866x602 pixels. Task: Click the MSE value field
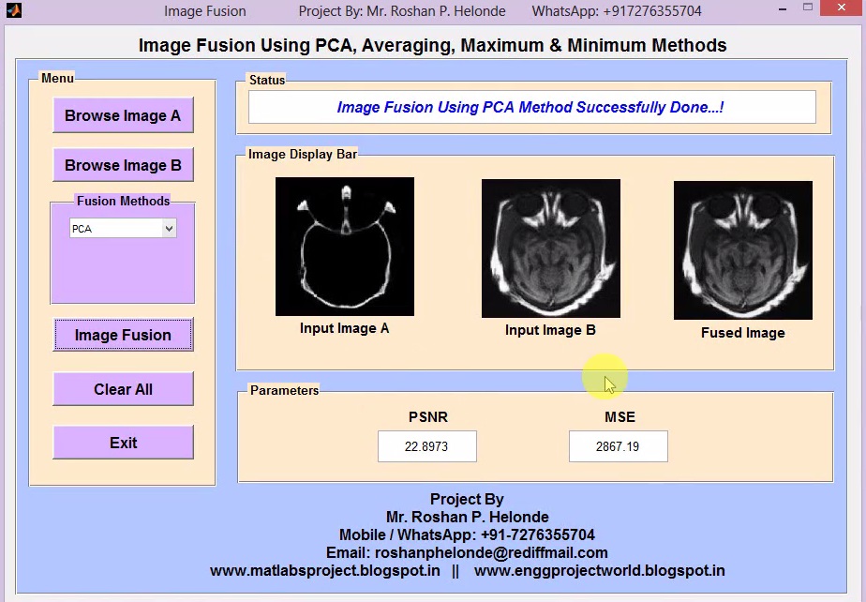(x=618, y=446)
